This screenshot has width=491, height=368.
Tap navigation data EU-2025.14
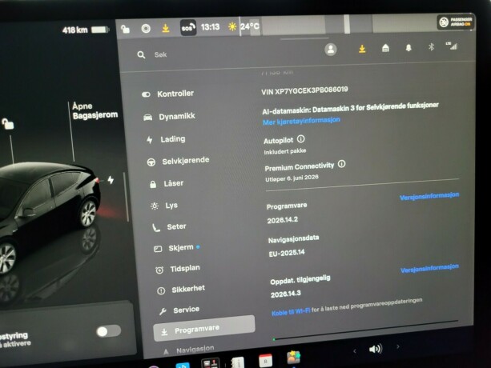click(287, 253)
